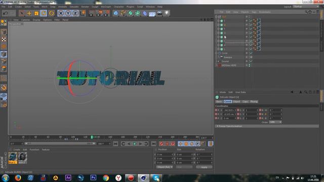Go to start of animation

click(116, 144)
